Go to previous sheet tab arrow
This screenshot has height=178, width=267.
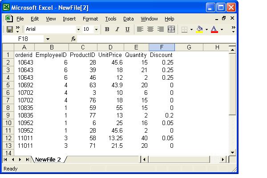click(13, 160)
